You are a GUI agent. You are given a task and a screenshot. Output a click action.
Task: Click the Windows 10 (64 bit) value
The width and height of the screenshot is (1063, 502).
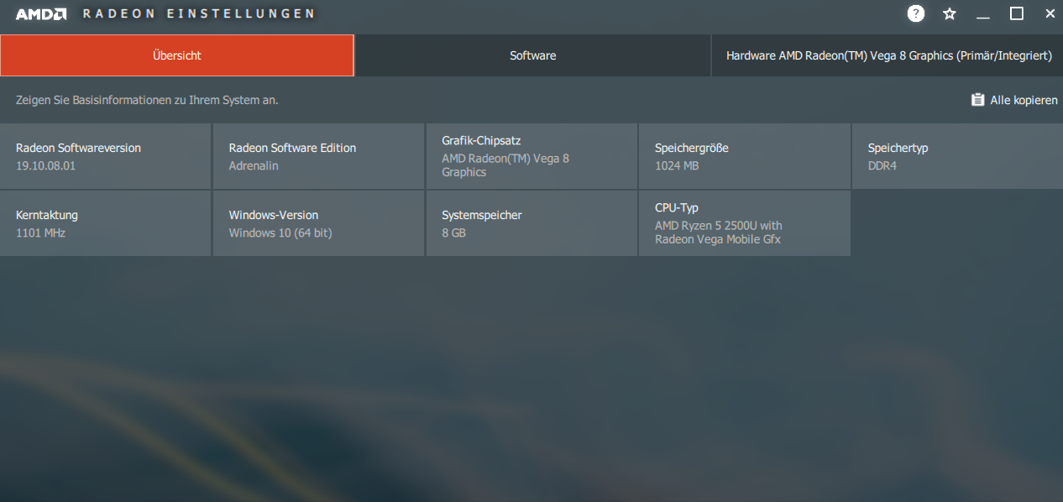tap(280, 233)
